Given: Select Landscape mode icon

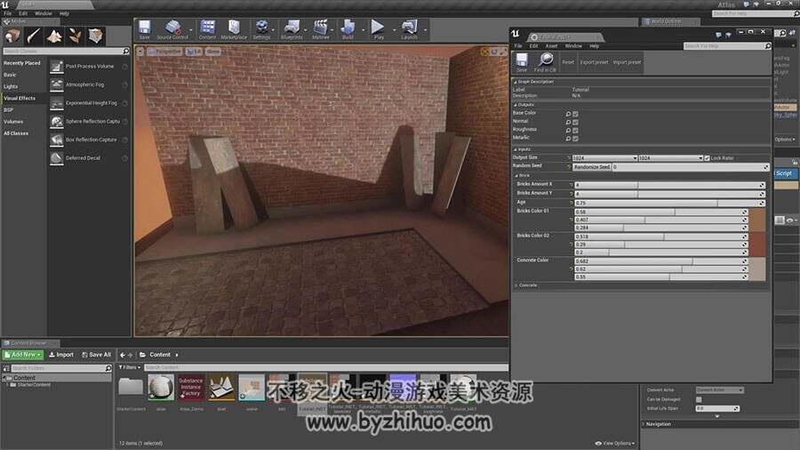Looking at the screenshot, I should click(54, 36).
